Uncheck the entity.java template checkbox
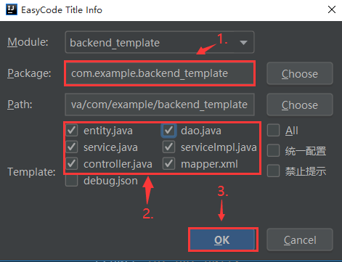Image resolution: width=342 pixels, height=262 pixels. pos(72,131)
